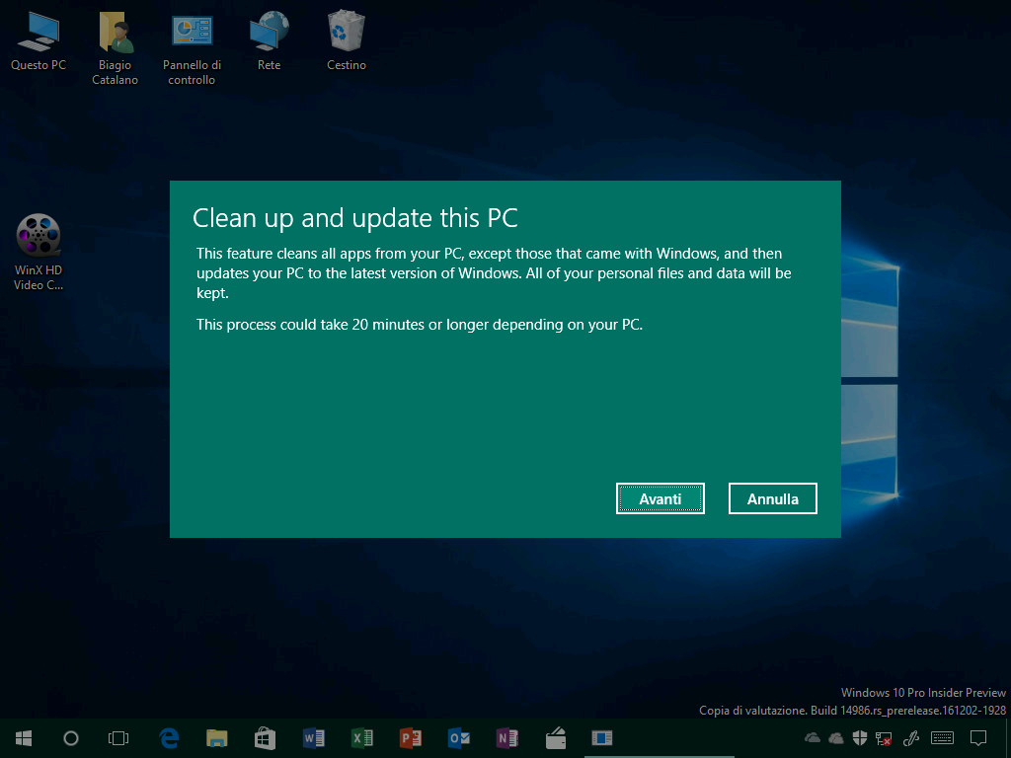Launch Word from the taskbar
The image size is (1011, 758).
[313, 738]
